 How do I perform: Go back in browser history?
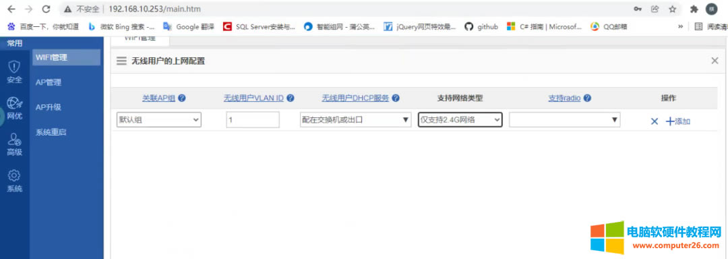tap(11, 9)
